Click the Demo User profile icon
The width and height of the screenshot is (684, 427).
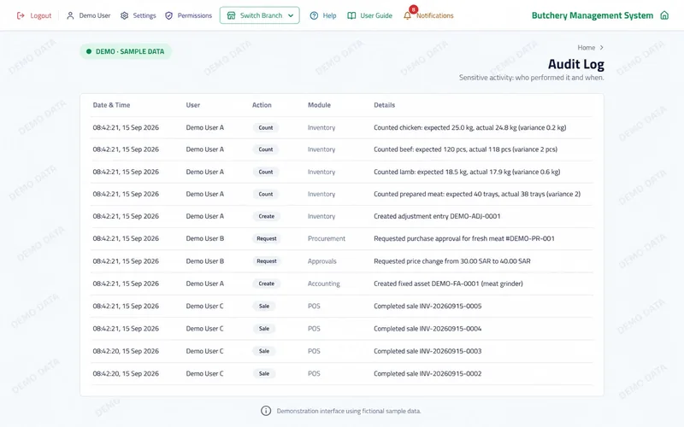pos(70,15)
